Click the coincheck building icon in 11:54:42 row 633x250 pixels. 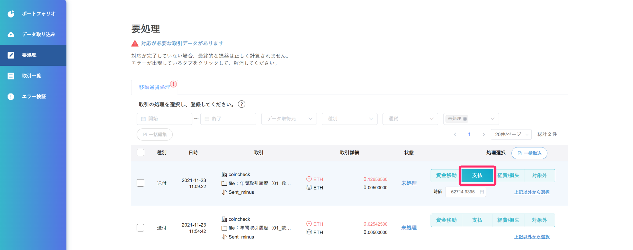(224, 219)
